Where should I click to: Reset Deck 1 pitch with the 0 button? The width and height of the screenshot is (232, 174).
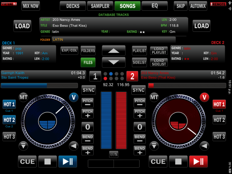click(88, 127)
